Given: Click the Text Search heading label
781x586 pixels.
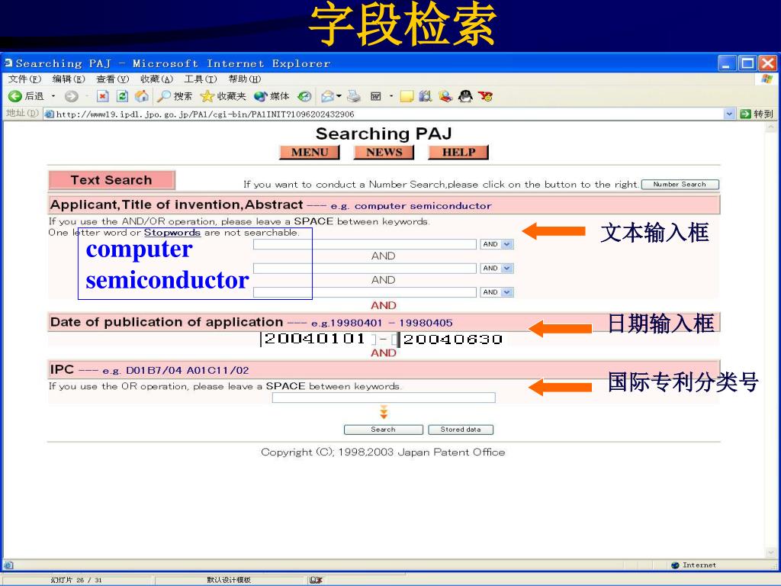Looking at the screenshot, I should point(111,180).
